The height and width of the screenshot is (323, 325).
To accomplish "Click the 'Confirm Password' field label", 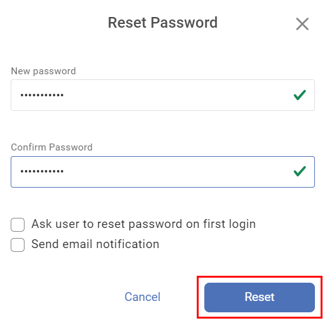I will pos(52,147).
